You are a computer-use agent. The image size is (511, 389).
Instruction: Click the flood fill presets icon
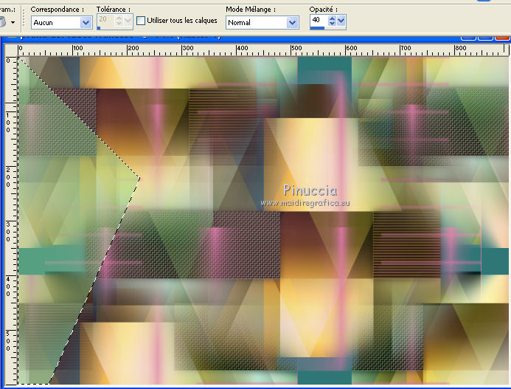(x=4, y=22)
